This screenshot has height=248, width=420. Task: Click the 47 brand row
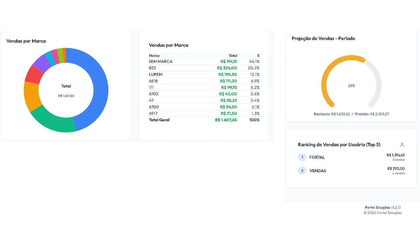(x=204, y=100)
